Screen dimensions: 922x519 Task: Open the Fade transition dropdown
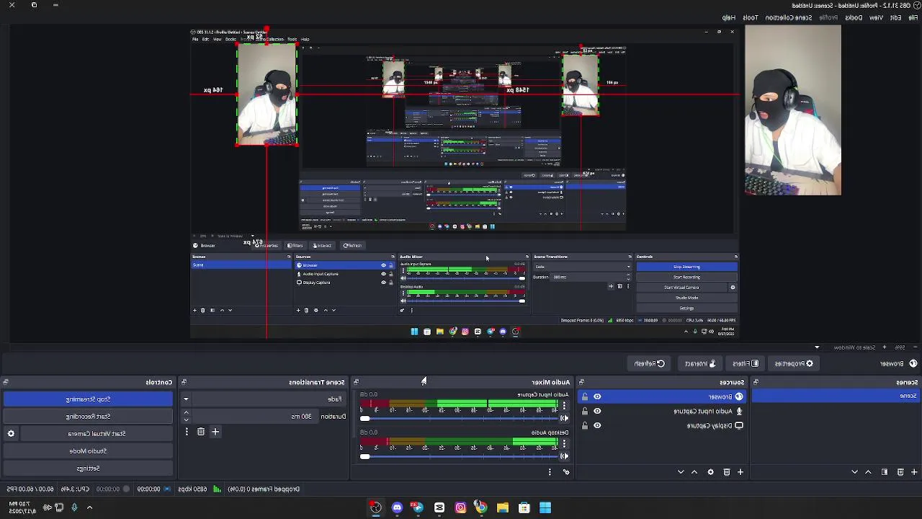(x=186, y=399)
